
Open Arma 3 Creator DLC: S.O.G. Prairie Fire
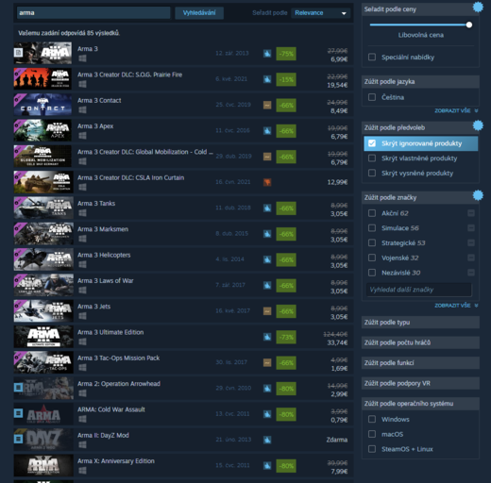[x=183, y=79]
